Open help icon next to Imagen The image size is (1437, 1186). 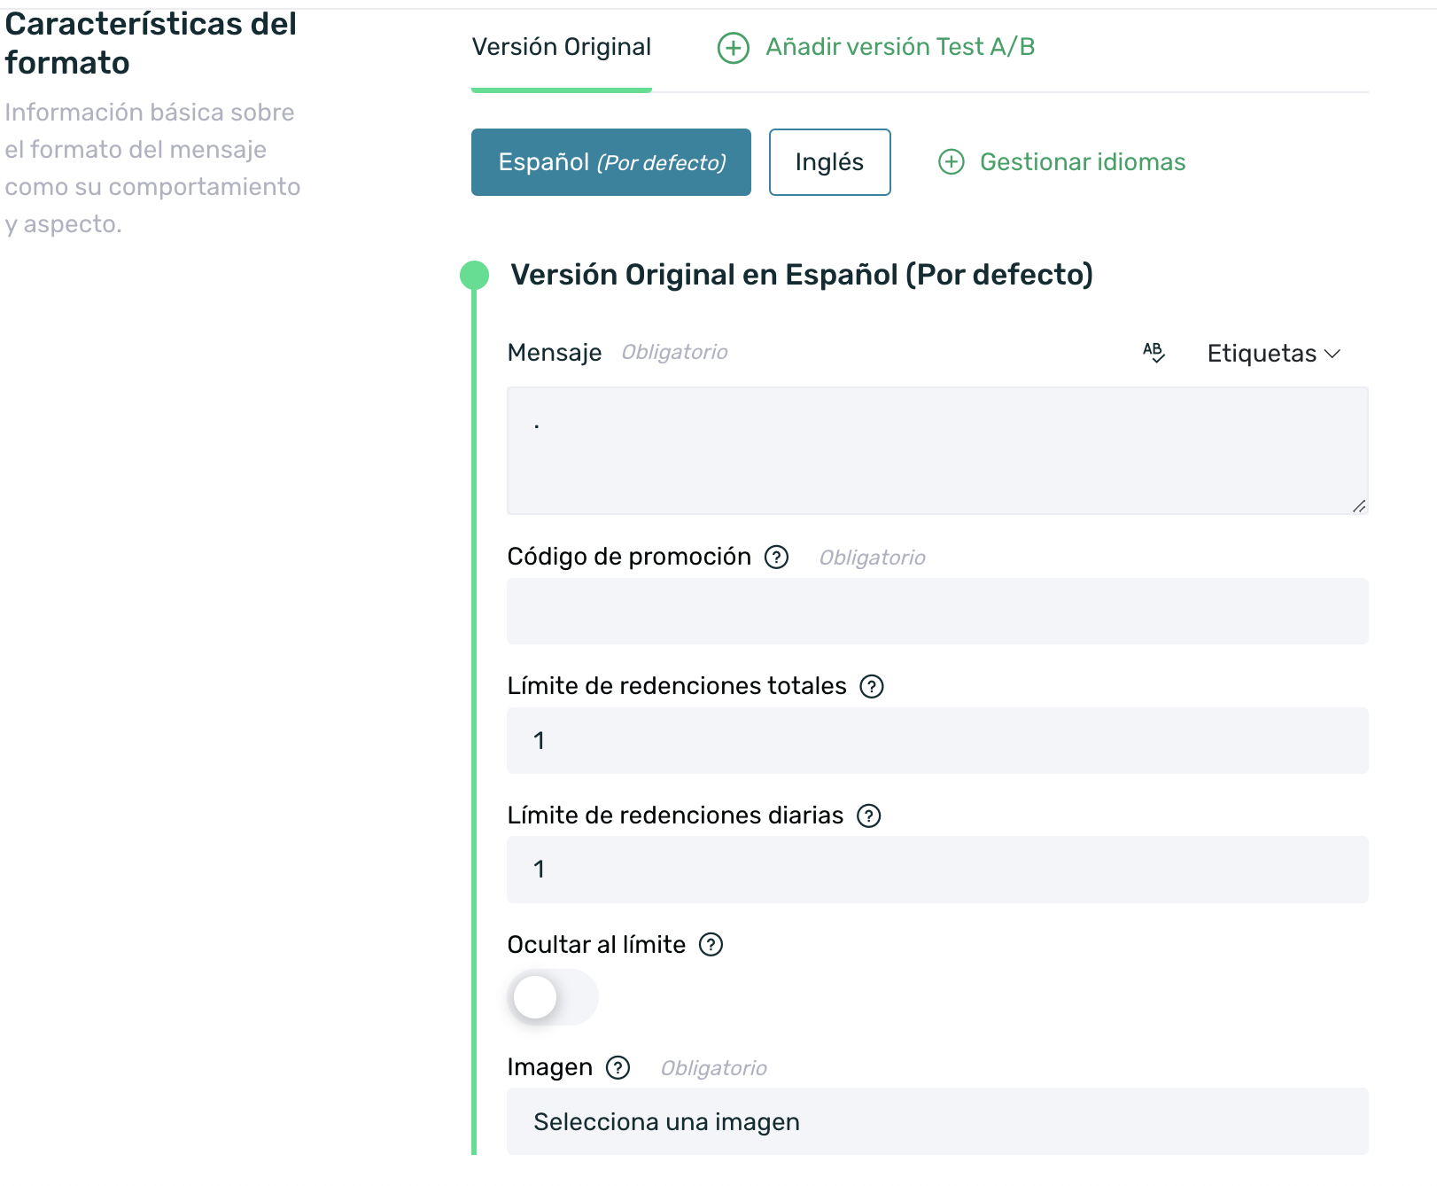point(618,1067)
